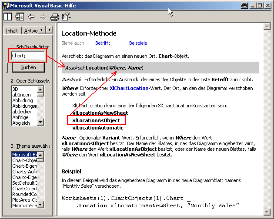Select the Chart-Eigen topic
Viewport: 274px width, 219px height.
[x=24, y=166]
